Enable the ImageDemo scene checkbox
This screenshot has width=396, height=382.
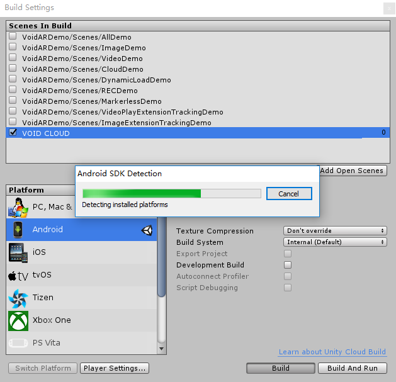pos(13,47)
